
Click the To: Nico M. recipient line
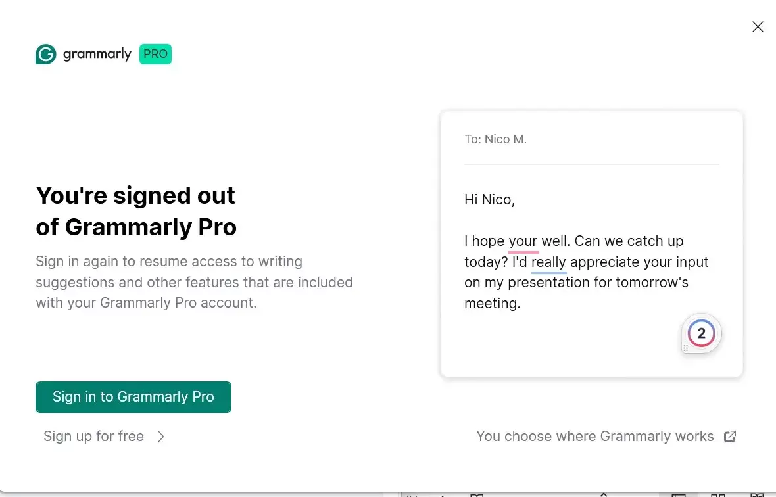pyautogui.click(x=496, y=139)
